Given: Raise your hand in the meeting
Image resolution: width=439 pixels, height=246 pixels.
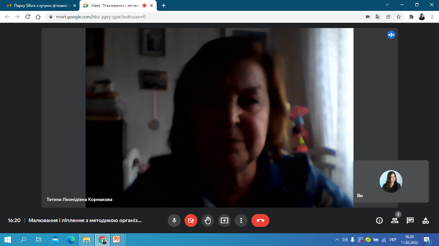Looking at the screenshot, I should coord(208,220).
